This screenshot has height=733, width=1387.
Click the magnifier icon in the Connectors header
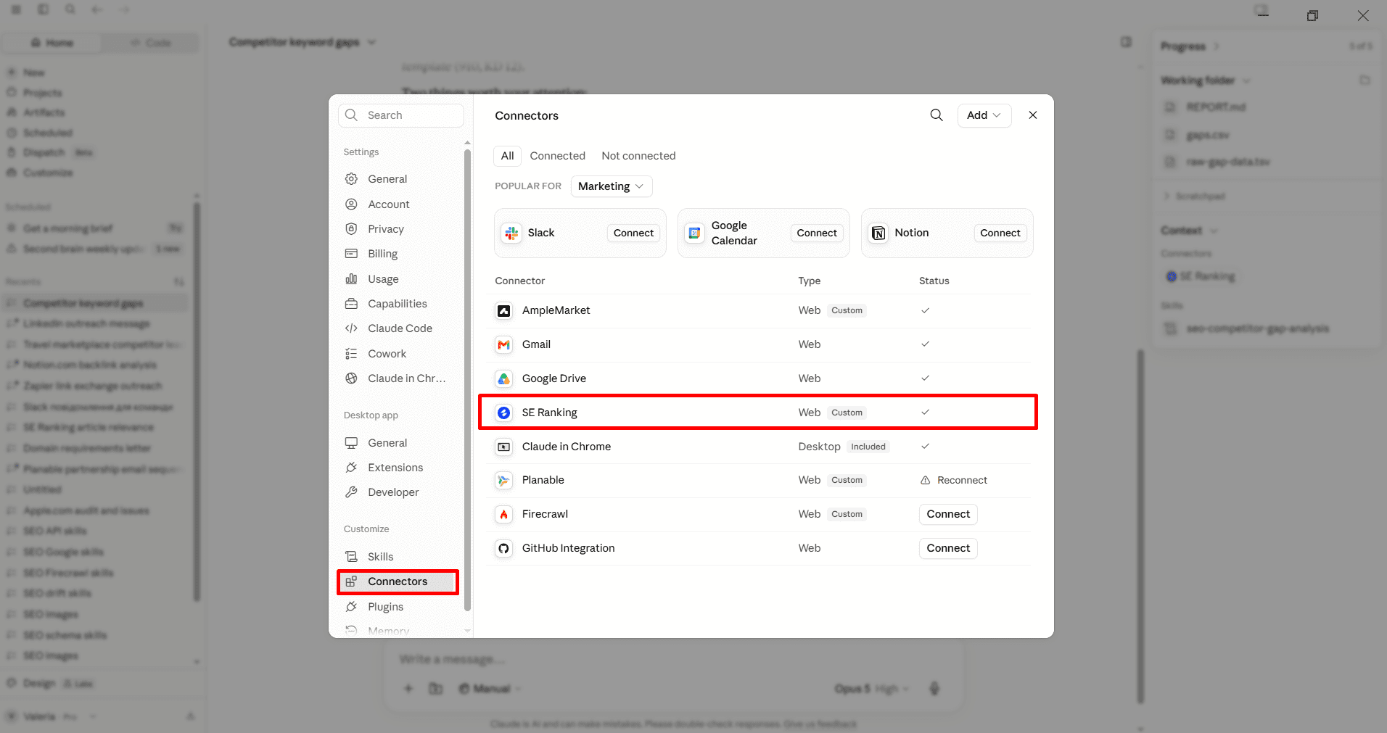(x=937, y=115)
